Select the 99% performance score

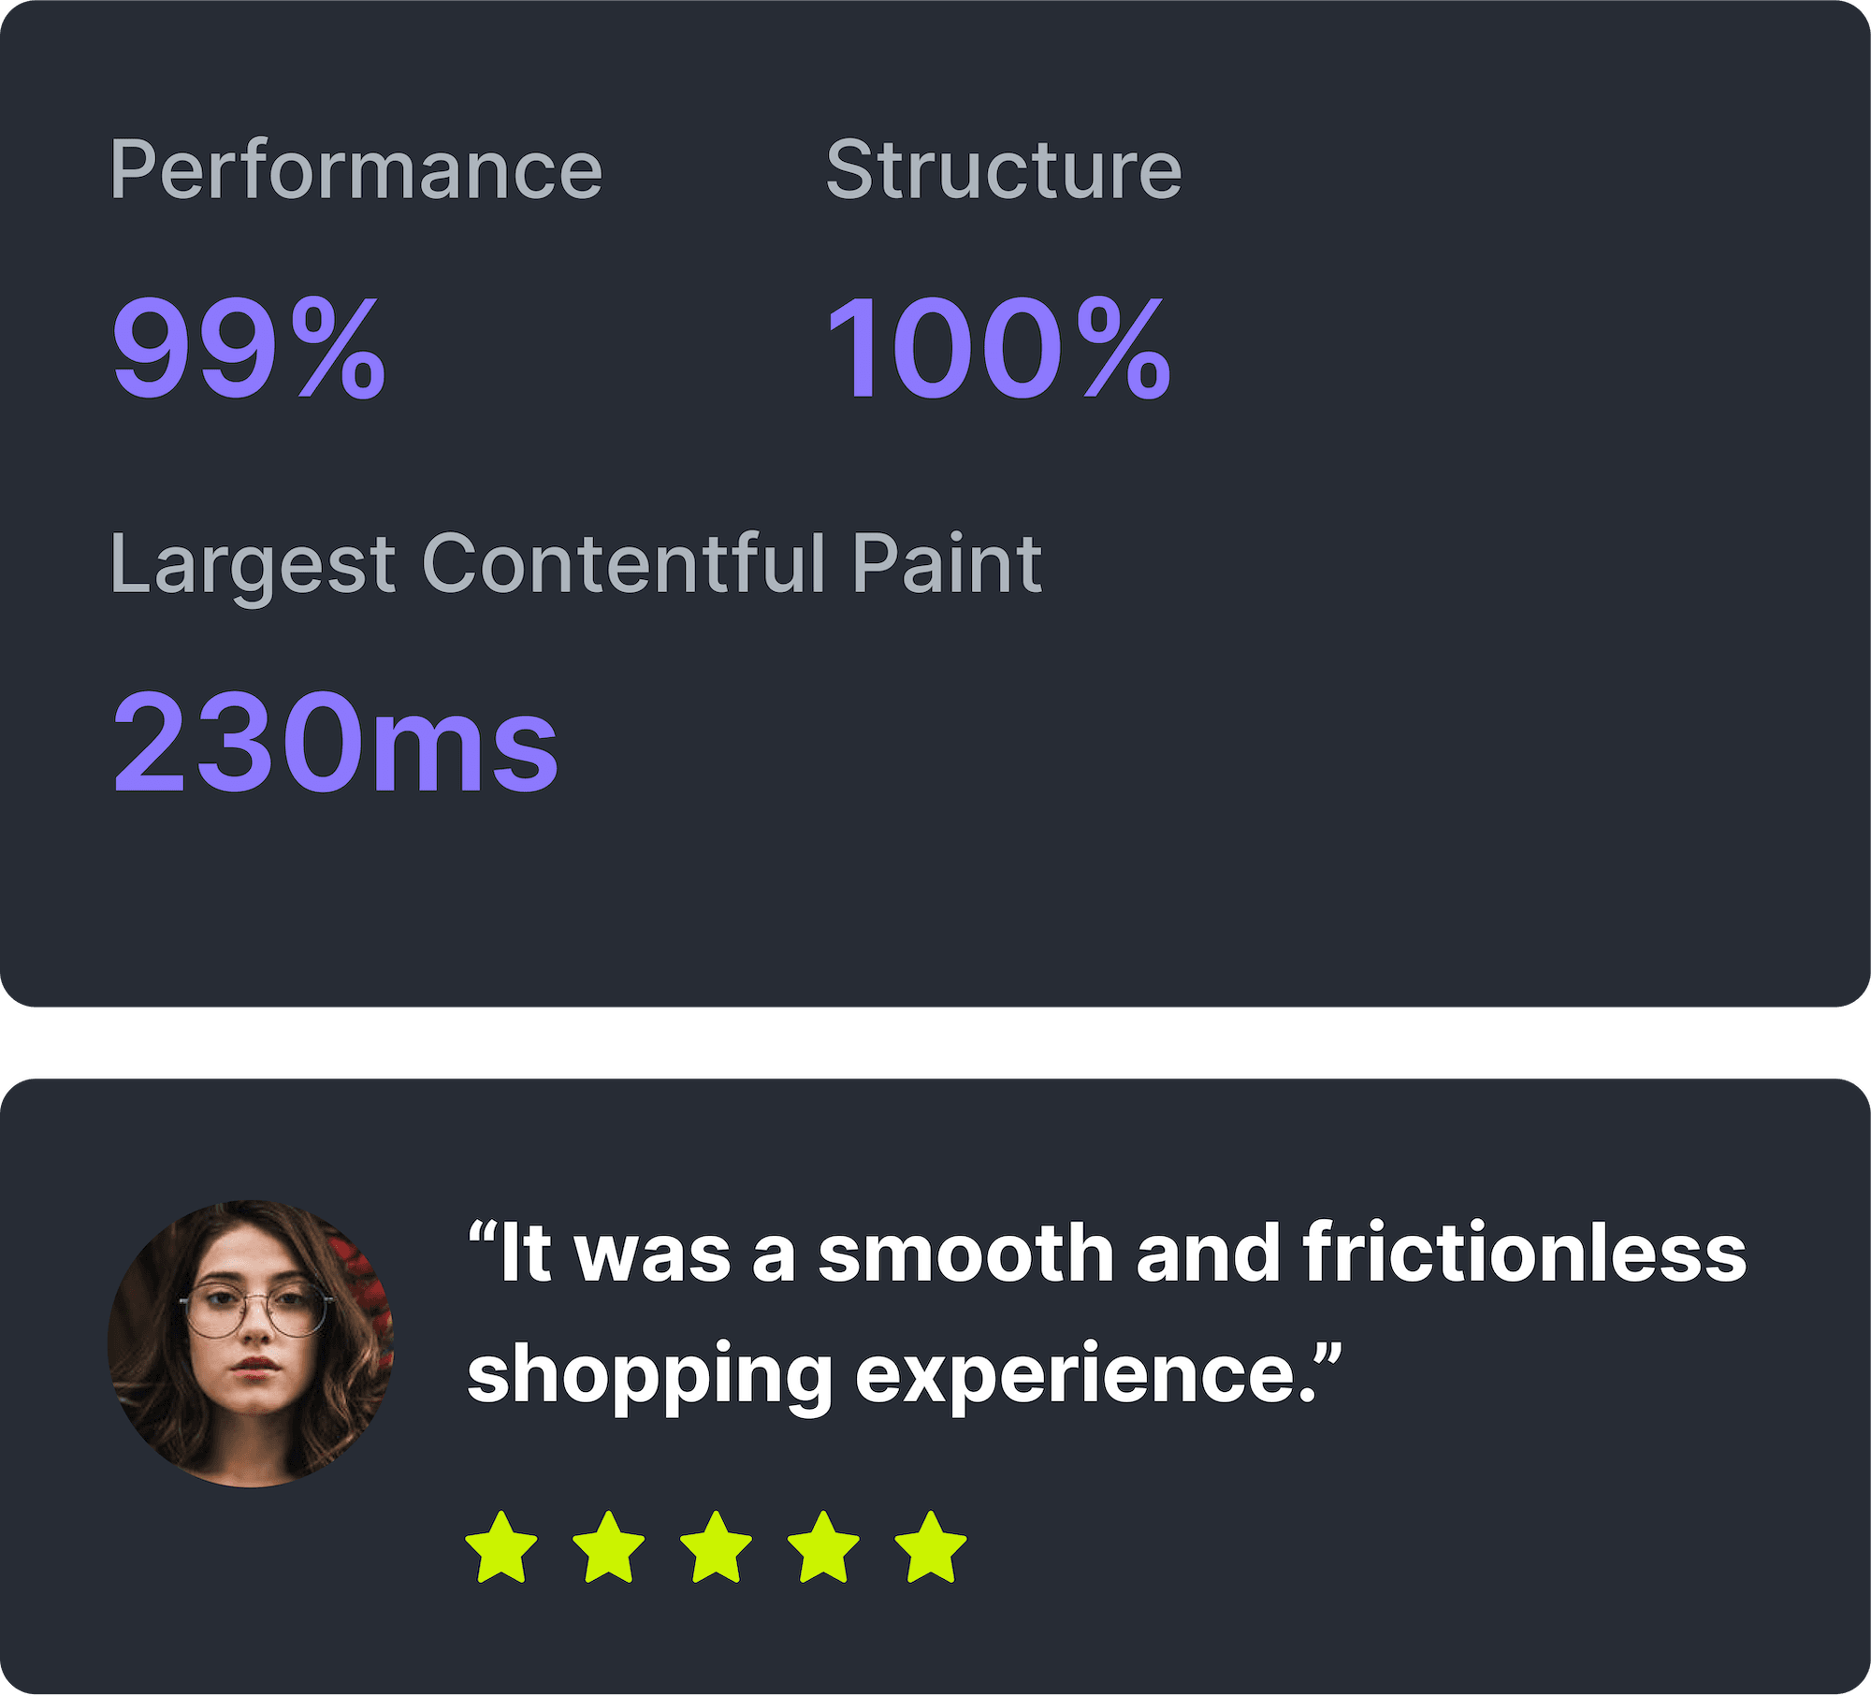[x=249, y=348]
